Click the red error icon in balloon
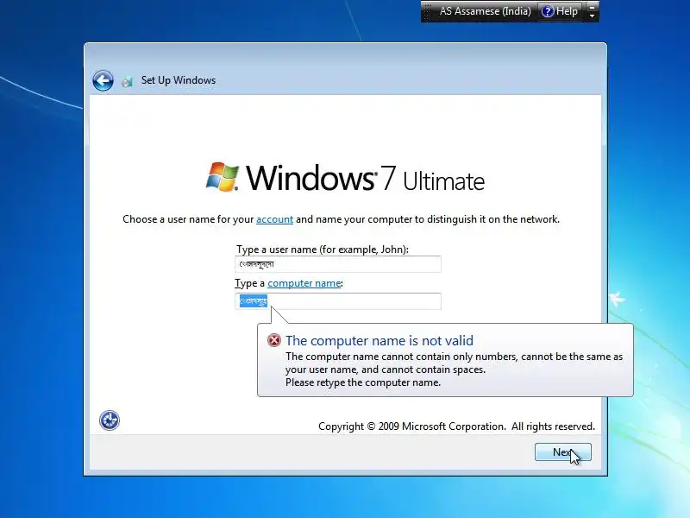This screenshot has height=518, width=690. click(273, 340)
